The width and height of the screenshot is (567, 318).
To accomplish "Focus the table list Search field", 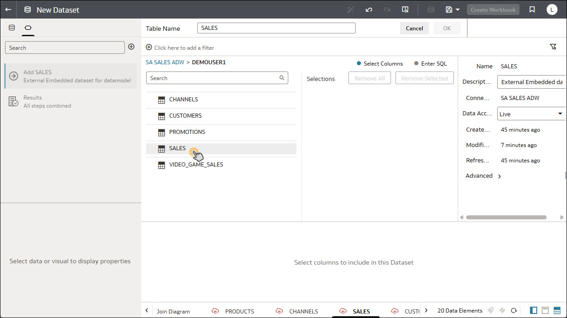I will coord(217,78).
